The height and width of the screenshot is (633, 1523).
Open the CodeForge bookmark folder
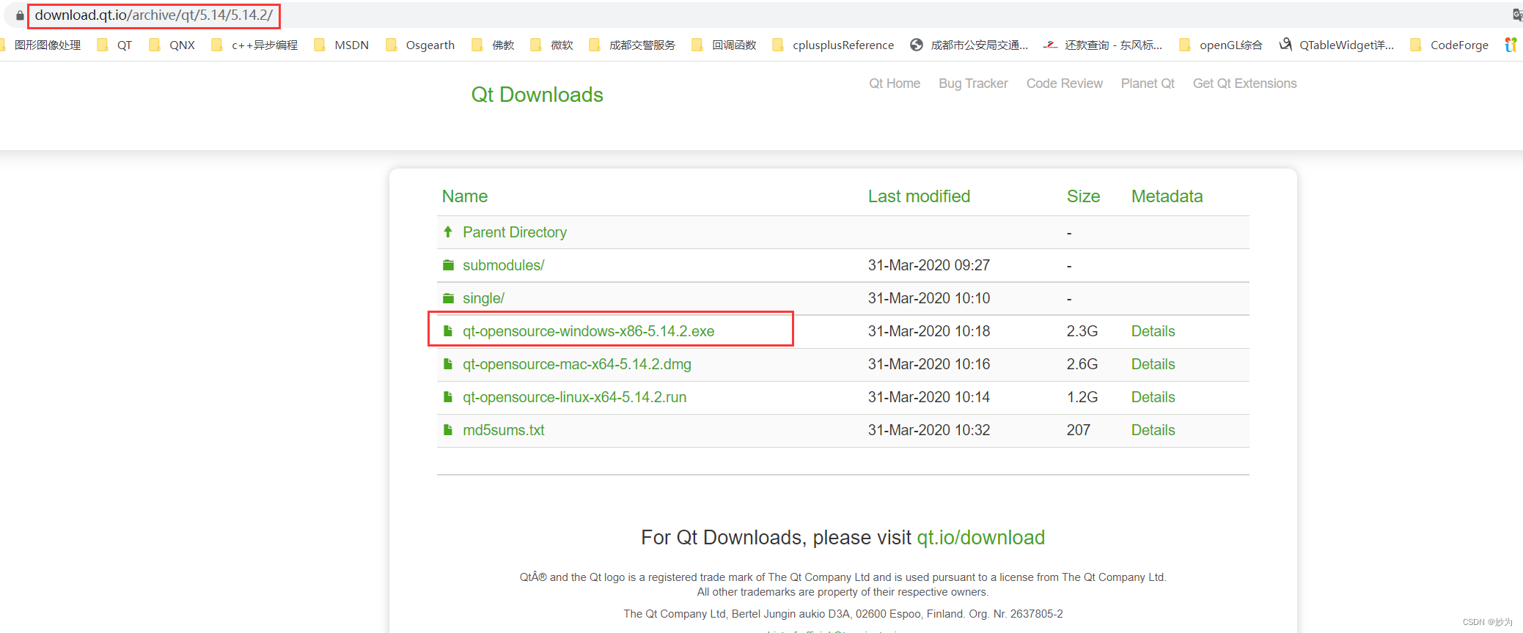pyautogui.click(x=1450, y=45)
